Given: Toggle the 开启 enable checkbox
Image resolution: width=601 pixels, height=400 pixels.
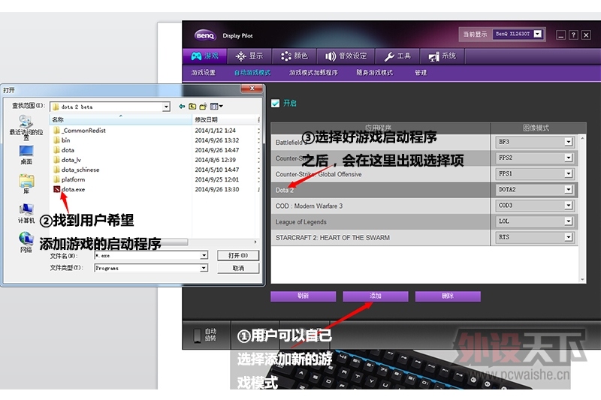Looking at the screenshot, I should pyautogui.click(x=276, y=103).
